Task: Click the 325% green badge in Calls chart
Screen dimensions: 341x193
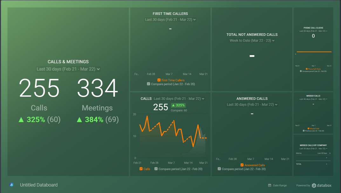Action: pos(178,105)
